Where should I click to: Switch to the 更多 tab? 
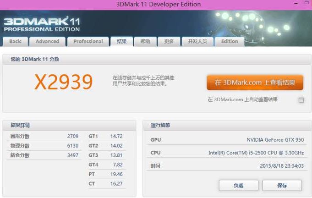pos(169,41)
